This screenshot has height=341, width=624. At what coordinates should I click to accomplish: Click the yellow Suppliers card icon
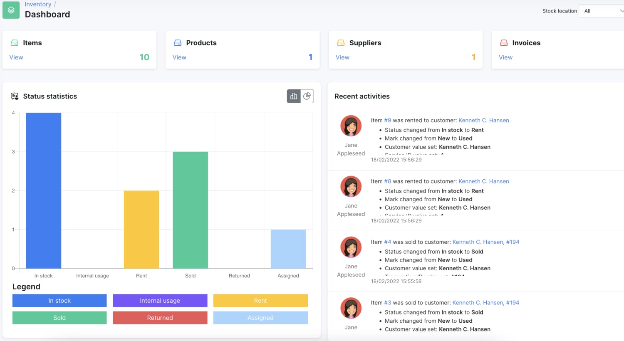(341, 42)
